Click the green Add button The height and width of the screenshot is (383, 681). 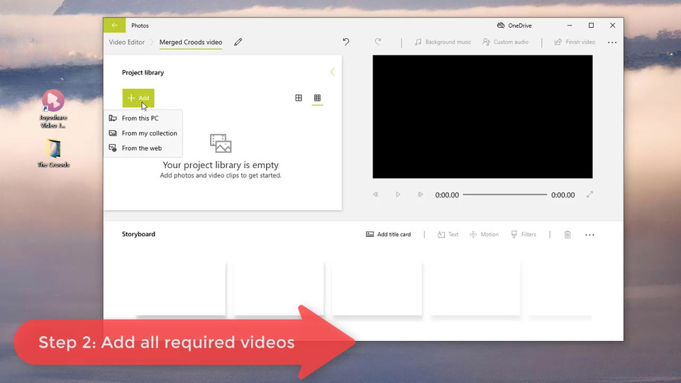coord(138,98)
